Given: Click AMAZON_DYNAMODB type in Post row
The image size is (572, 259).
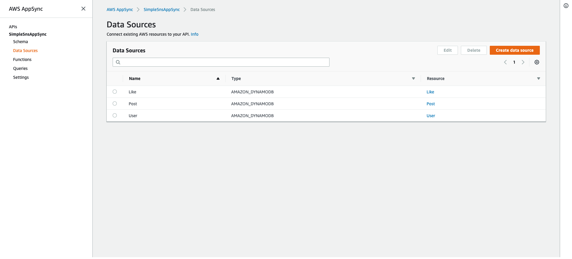Looking at the screenshot, I should 252,104.
